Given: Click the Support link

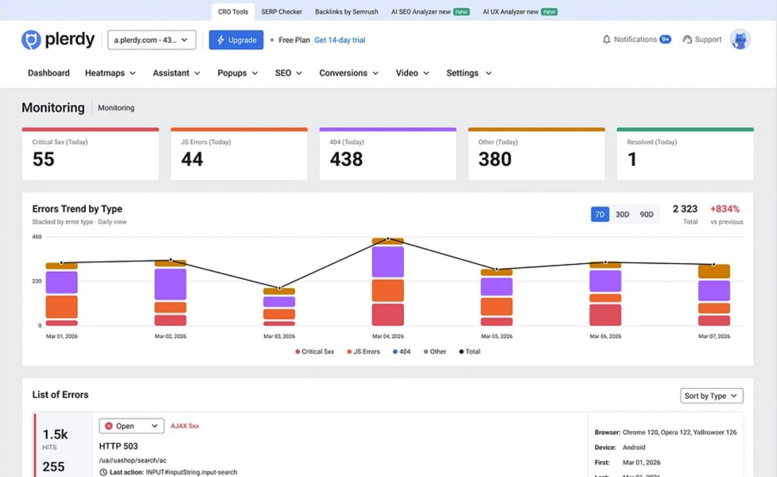Looking at the screenshot, I should point(708,39).
